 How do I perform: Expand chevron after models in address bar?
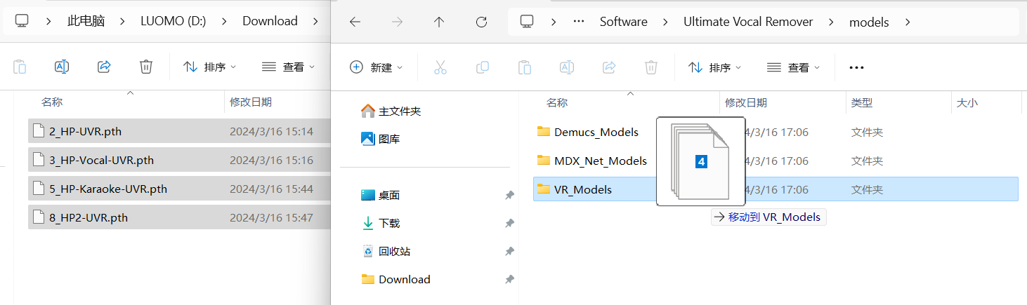[x=908, y=22]
